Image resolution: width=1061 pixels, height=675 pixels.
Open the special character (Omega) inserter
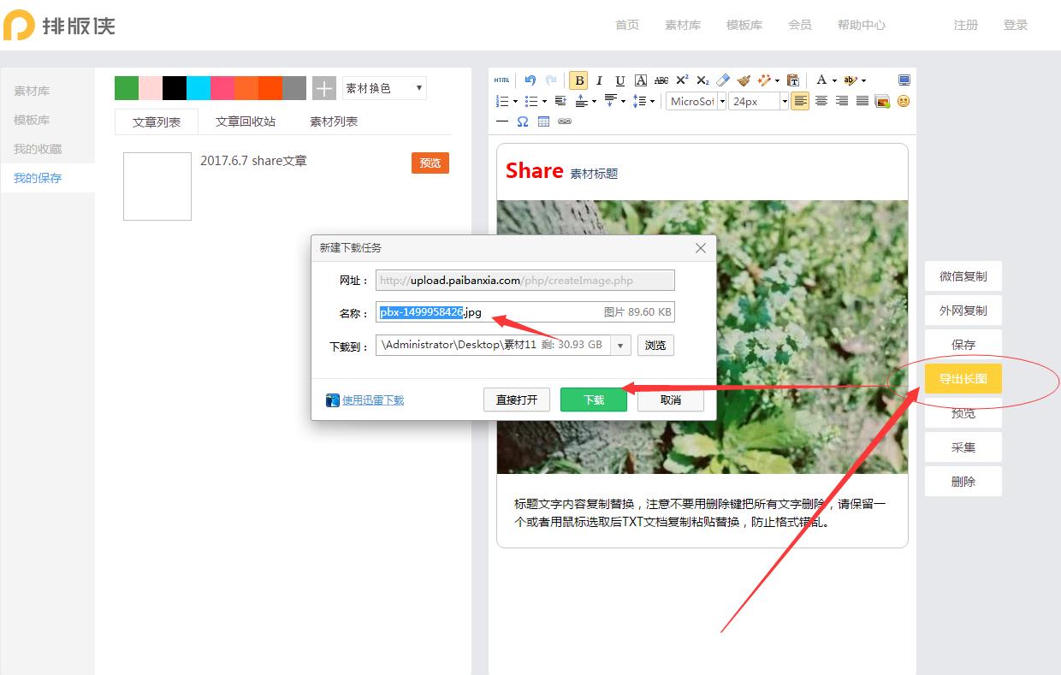click(522, 121)
